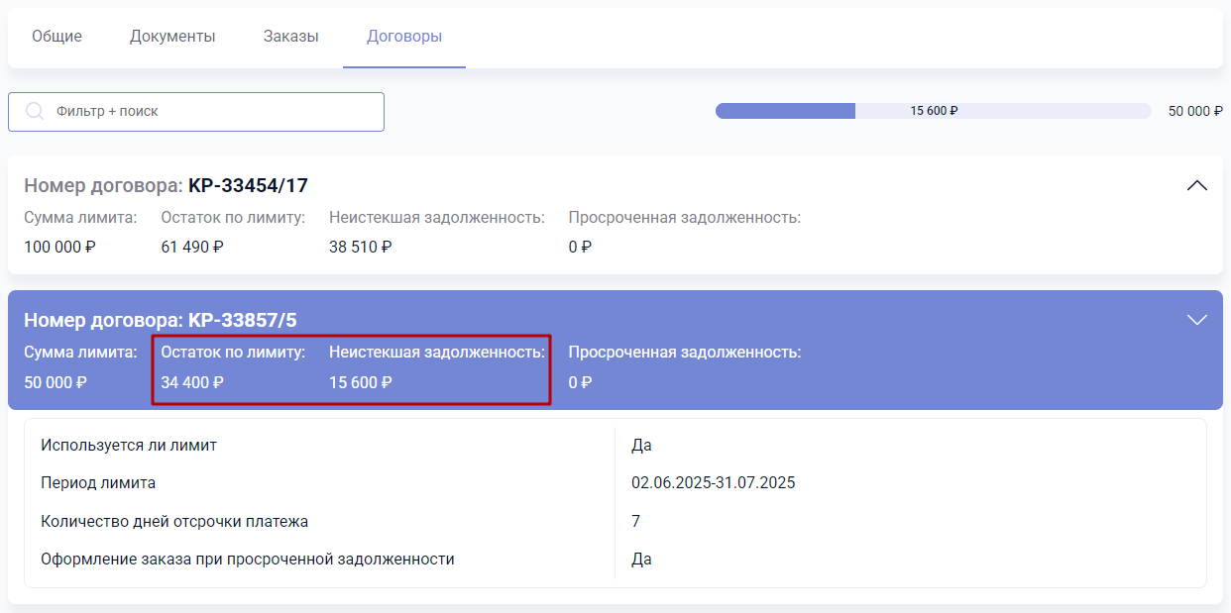Click the date range 02.06.2025-31.07.2025
Viewport: 1231px width, 613px height.
[x=714, y=483]
